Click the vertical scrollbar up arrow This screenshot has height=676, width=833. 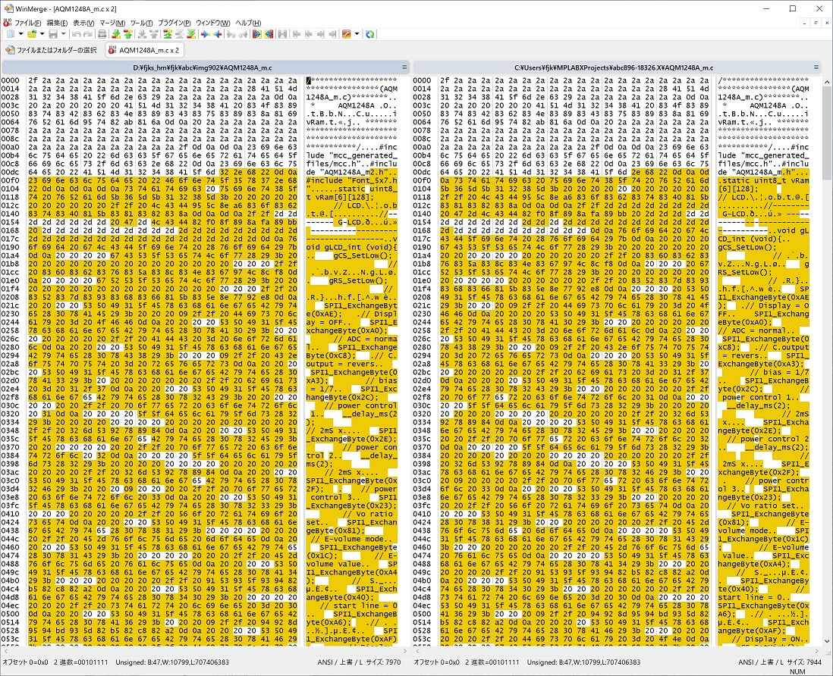click(827, 81)
